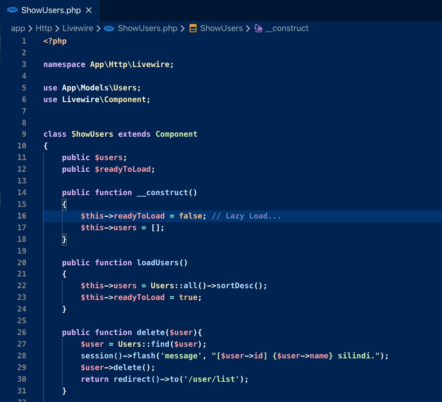Click 'delete($user)' method signature on line 26

(x=167, y=333)
